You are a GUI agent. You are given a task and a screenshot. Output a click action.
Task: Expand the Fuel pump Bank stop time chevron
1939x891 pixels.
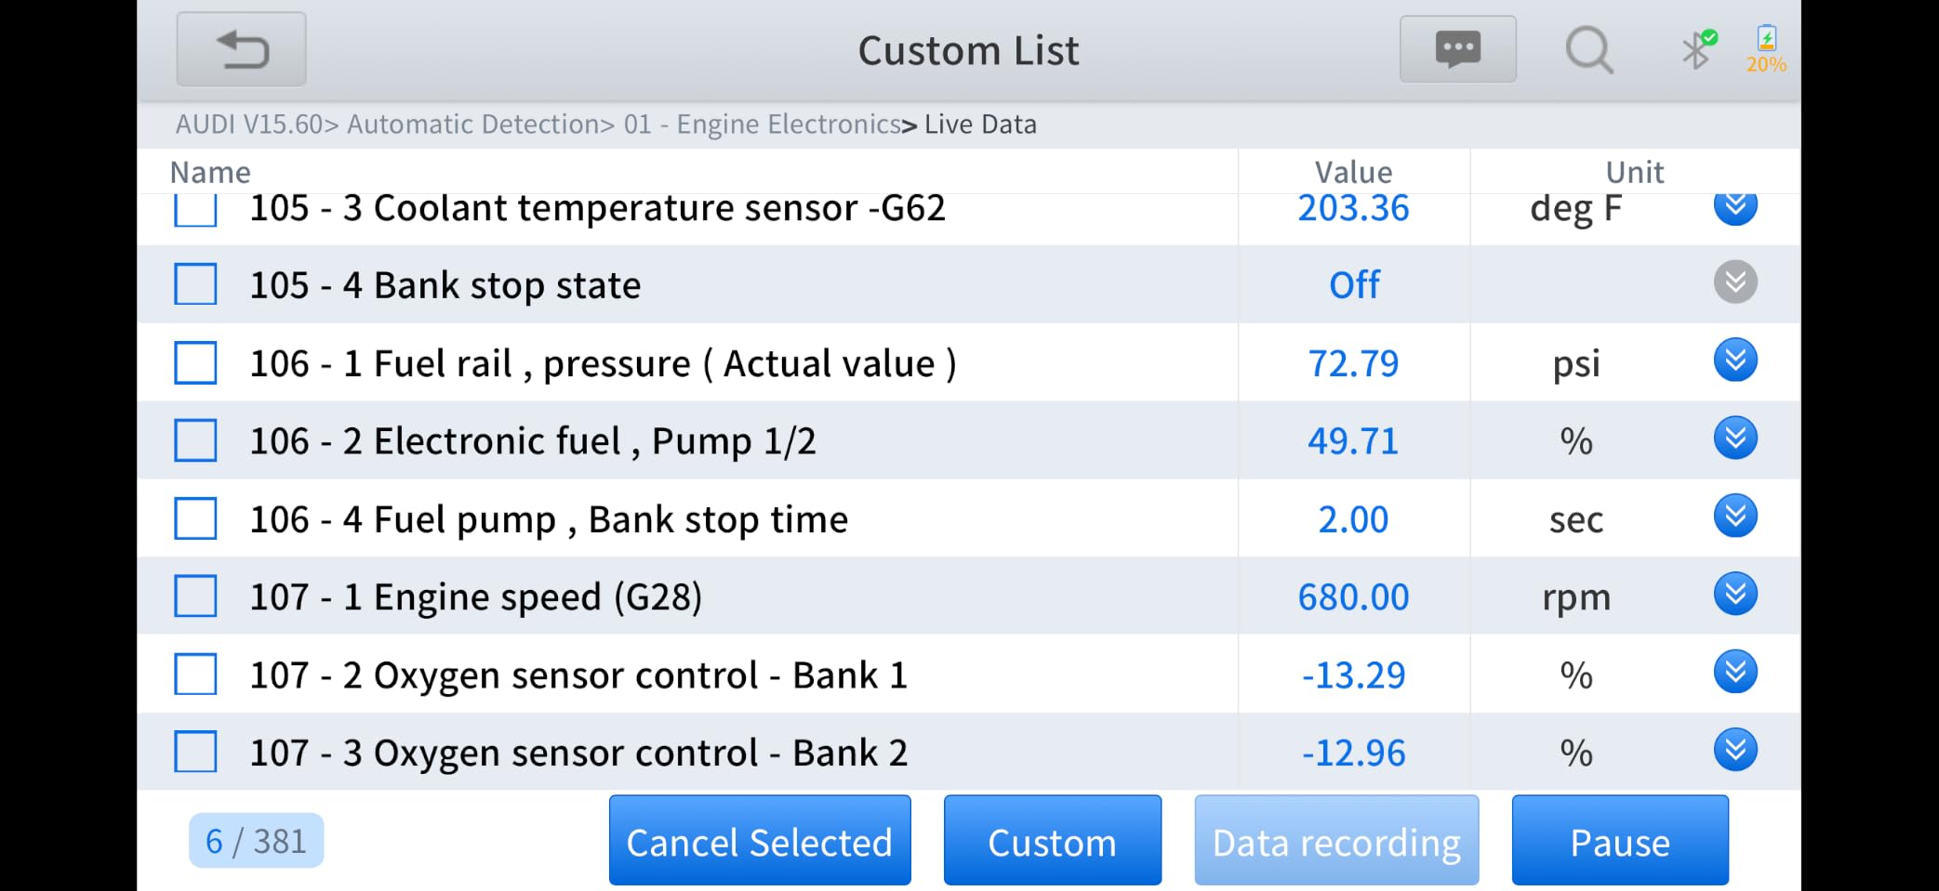[1735, 516]
